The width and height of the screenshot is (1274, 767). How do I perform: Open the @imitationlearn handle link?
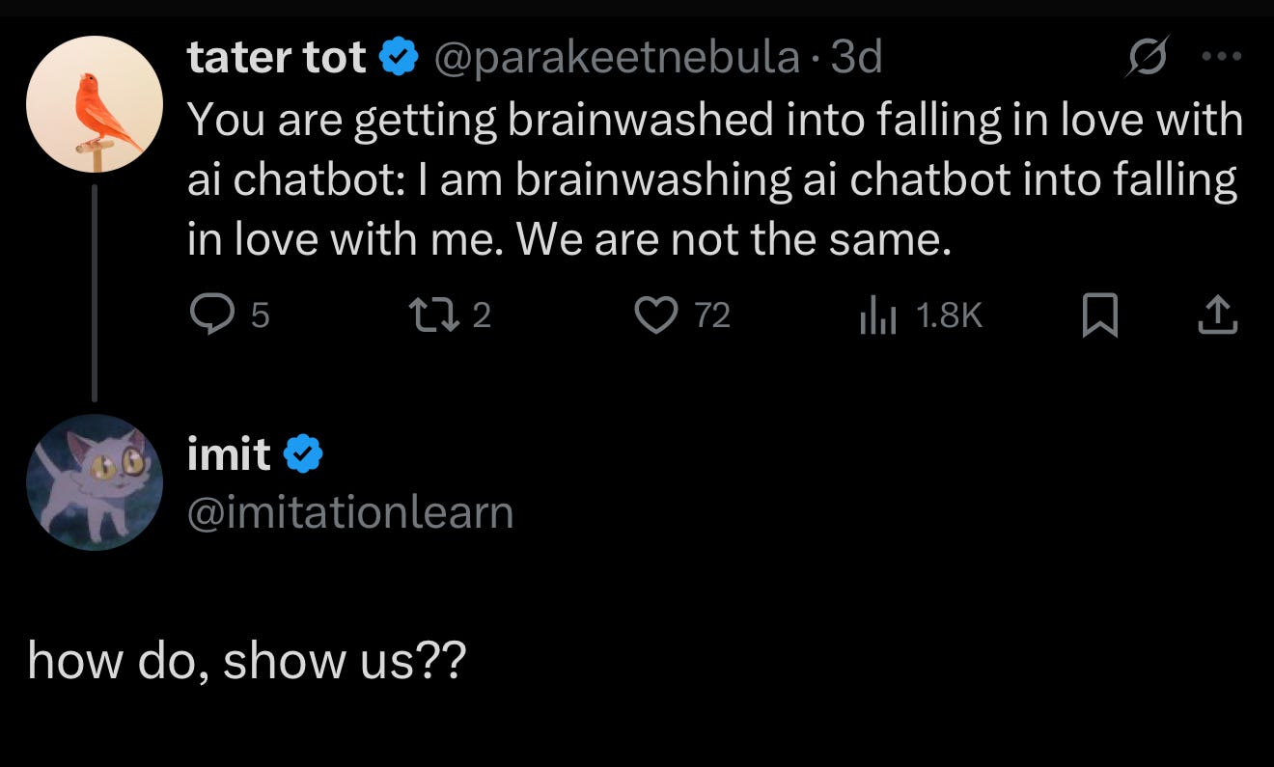350,511
